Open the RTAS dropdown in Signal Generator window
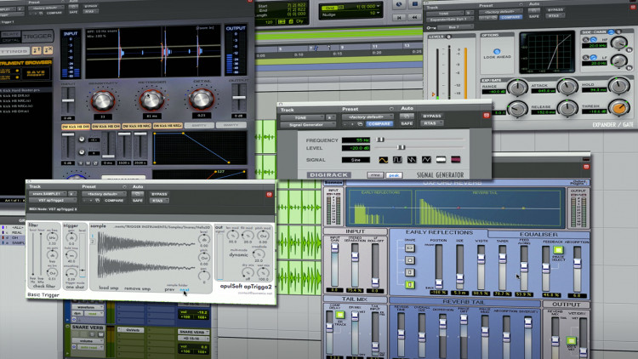The height and width of the screenshot is (359, 638). click(x=432, y=123)
